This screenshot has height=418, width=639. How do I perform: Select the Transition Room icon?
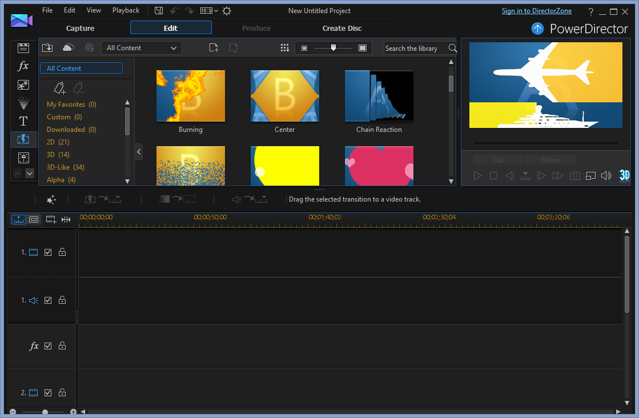point(23,139)
